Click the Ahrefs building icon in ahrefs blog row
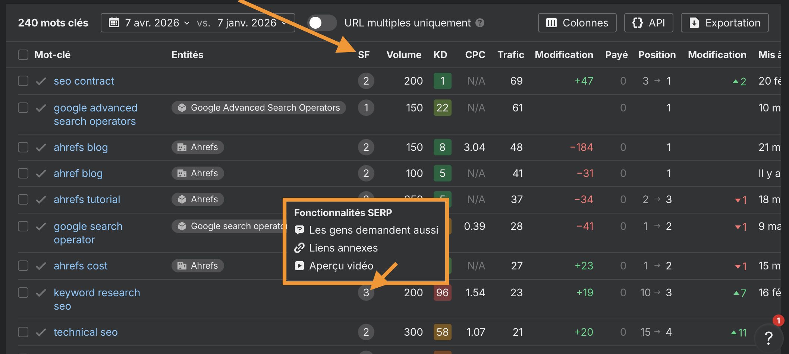This screenshot has width=789, height=354. tap(182, 147)
